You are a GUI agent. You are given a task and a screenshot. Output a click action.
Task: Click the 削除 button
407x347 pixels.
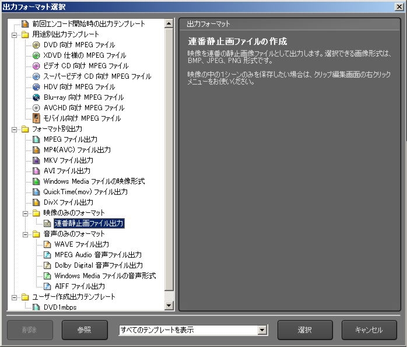point(30,330)
